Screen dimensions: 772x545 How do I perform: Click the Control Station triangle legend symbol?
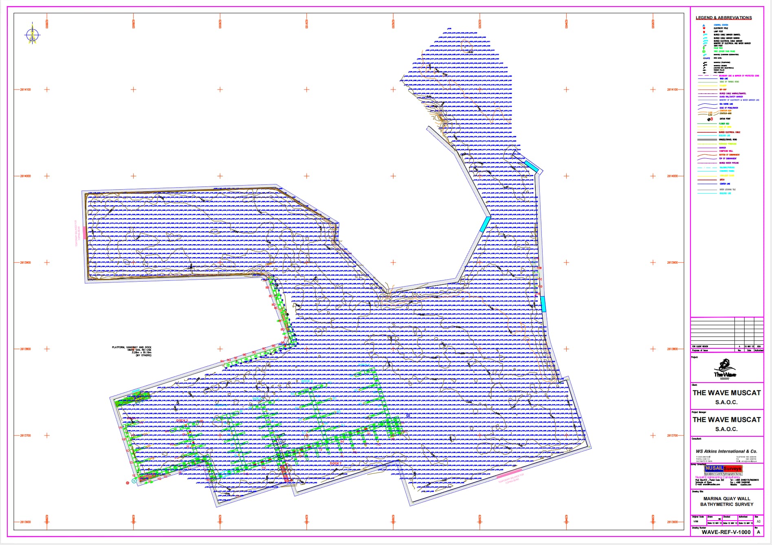pos(704,25)
